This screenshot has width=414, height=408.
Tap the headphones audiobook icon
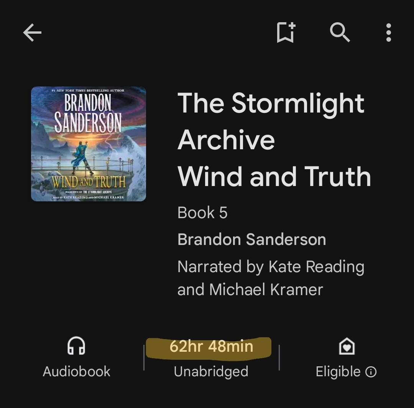[76, 346]
